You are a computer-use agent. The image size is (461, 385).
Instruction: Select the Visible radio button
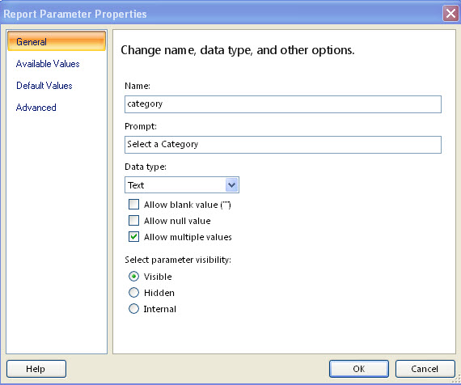pos(133,276)
